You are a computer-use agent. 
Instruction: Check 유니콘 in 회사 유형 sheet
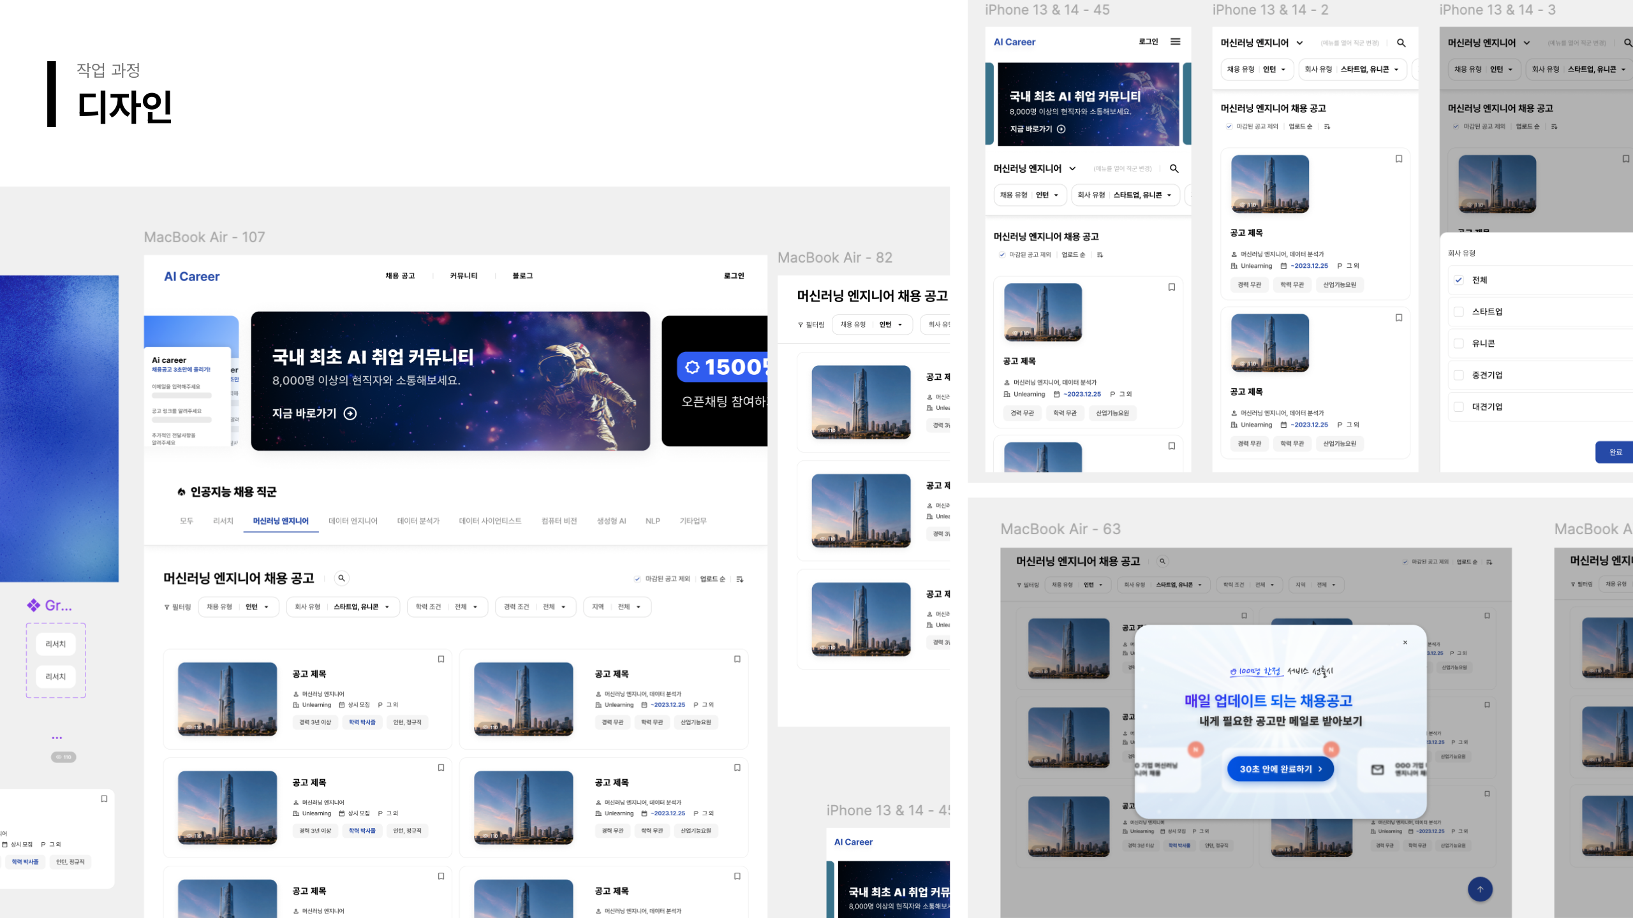coord(1458,344)
